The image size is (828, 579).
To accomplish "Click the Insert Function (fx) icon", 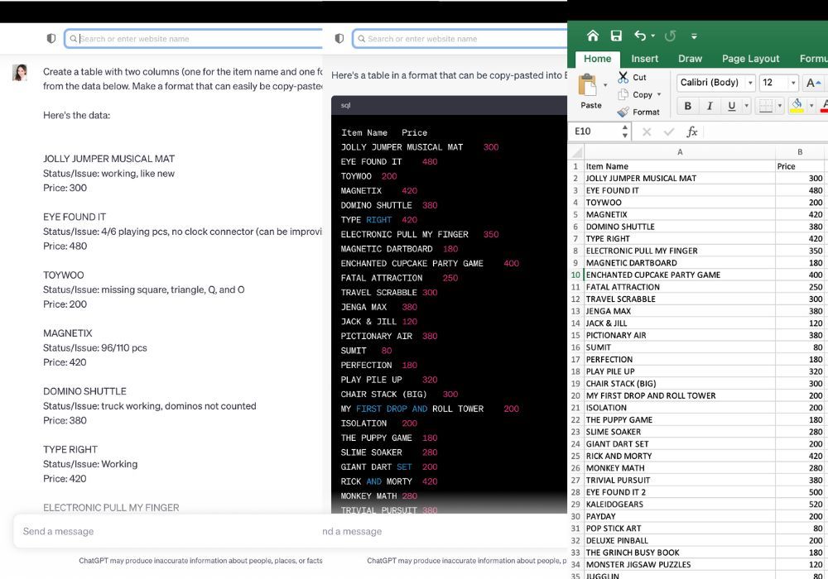I will coord(692,131).
